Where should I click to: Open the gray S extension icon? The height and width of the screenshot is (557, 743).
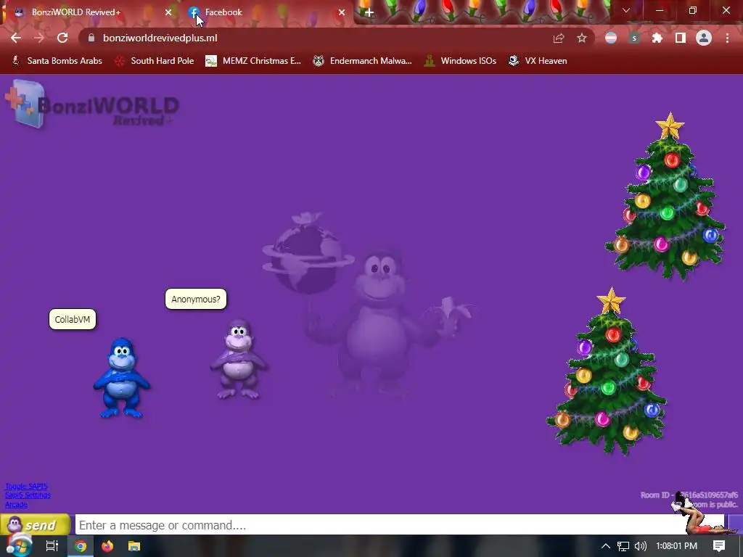[634, 38]
